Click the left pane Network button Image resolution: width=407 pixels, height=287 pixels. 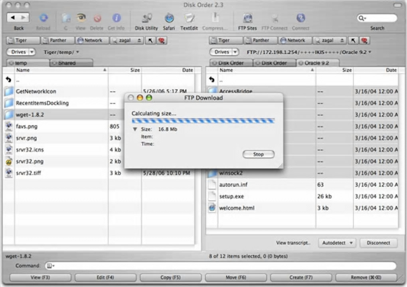tap(92, 41)
